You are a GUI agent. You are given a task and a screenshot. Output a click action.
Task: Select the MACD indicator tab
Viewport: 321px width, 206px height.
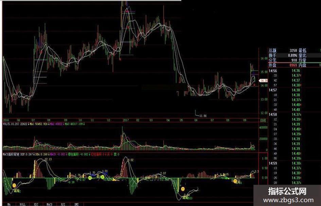click(x=50, y=204)
